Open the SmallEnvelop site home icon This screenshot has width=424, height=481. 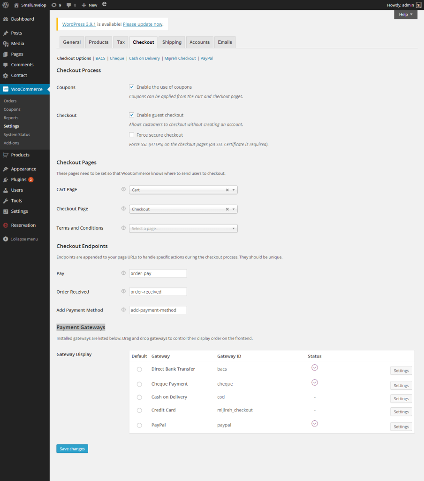(16, 5)
